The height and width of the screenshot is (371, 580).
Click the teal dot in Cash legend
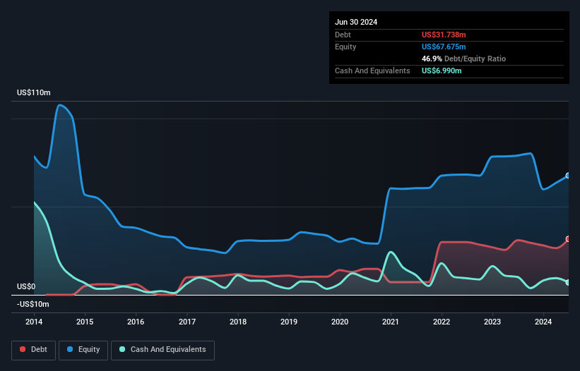click(x=122, y=349)
